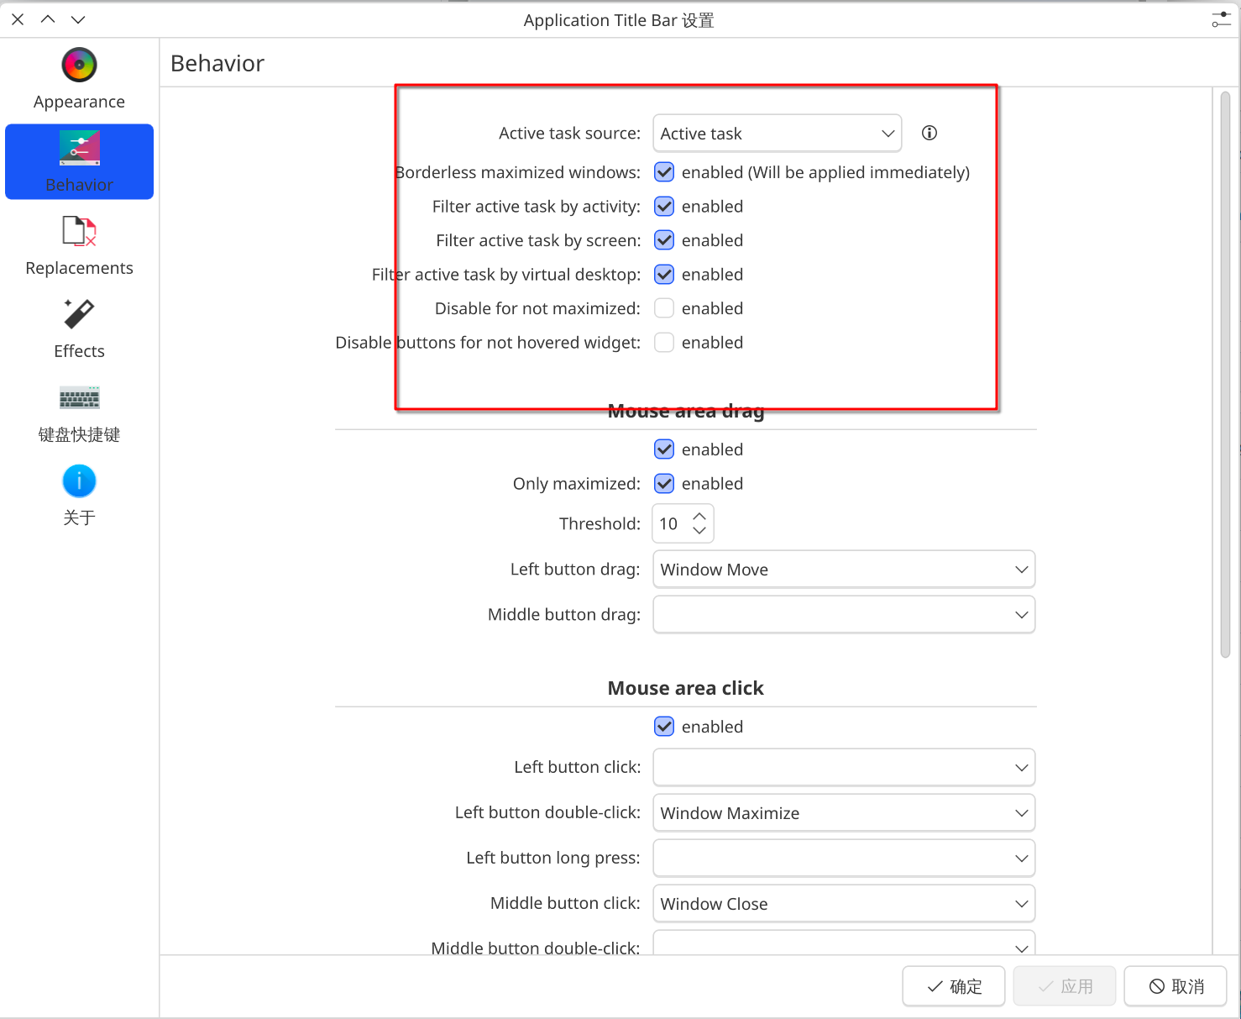The image size is (1241, 1019).
Task: Open the Middle button click dropdown
Action: point(844,904)
